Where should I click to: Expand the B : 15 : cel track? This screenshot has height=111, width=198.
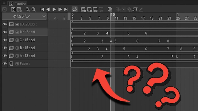17,48
